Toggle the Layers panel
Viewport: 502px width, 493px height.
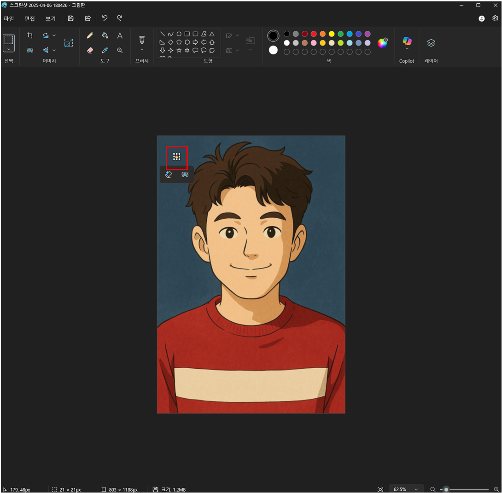(431, 43)
